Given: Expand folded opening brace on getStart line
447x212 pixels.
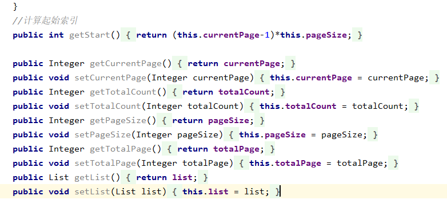Looking at the screenshot, I should 128,35.
